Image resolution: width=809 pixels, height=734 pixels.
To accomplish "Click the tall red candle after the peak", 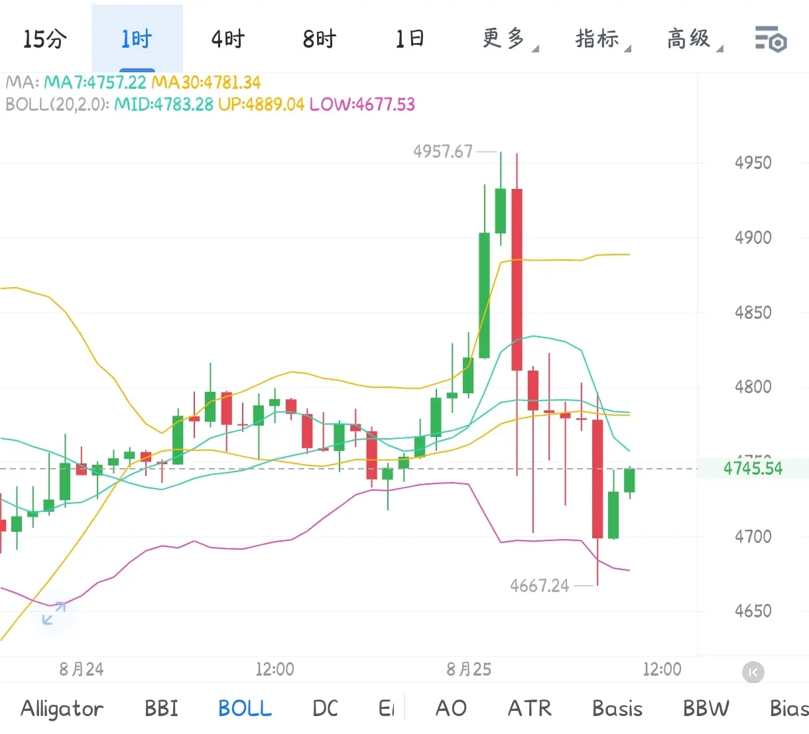I will coord(517,279).
